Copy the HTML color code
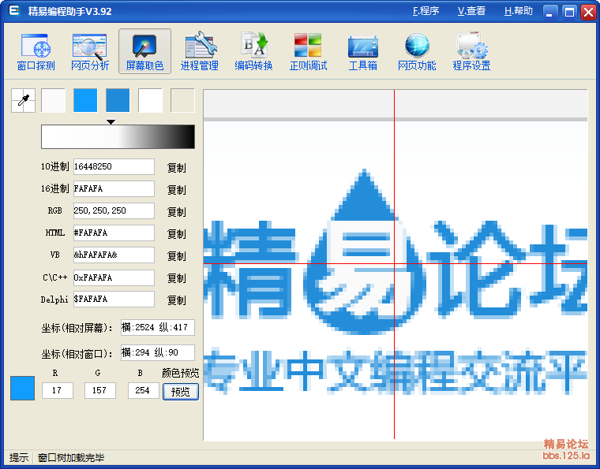The width and height of the screenshot is (600, 469). point(176,234)
